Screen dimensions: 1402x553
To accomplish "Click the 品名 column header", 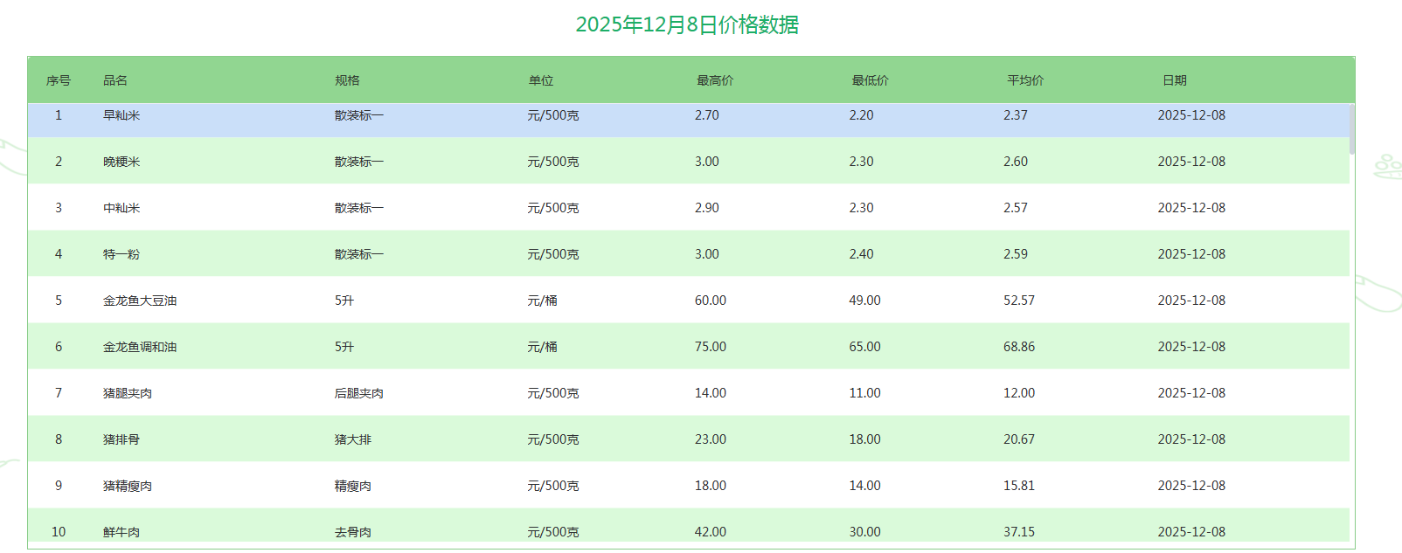I will [x=115, y=80].
